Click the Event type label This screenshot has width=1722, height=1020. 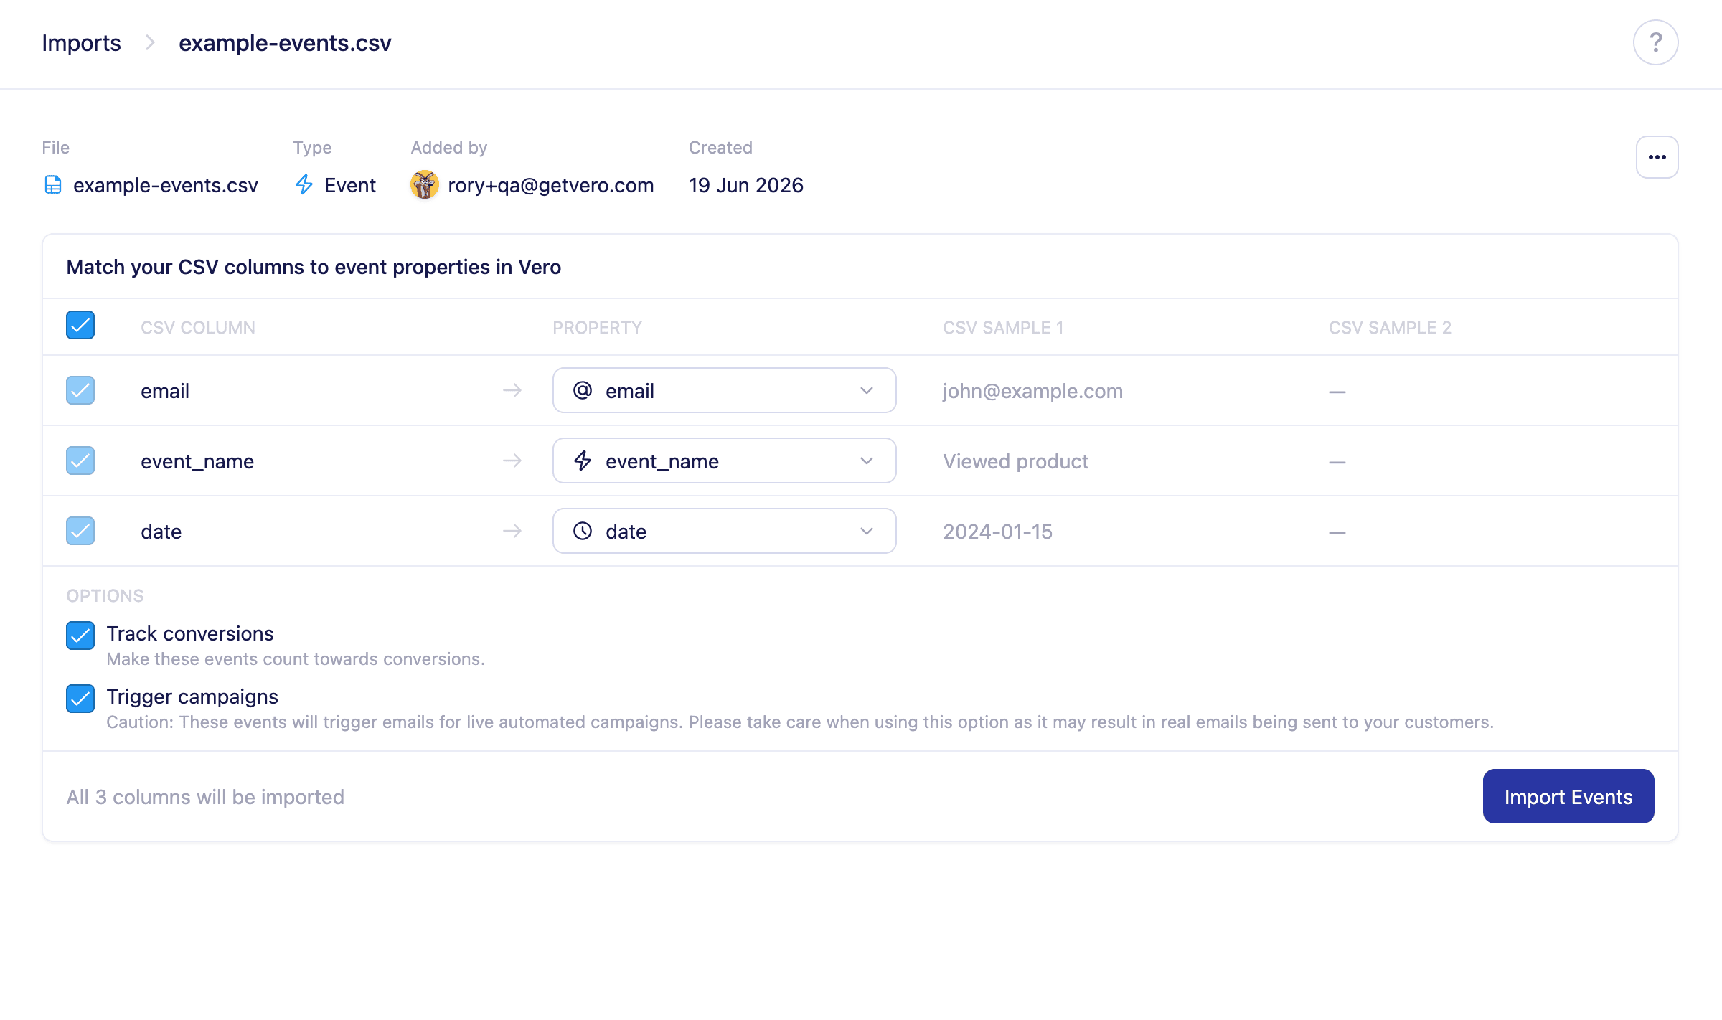coord(350,185)
